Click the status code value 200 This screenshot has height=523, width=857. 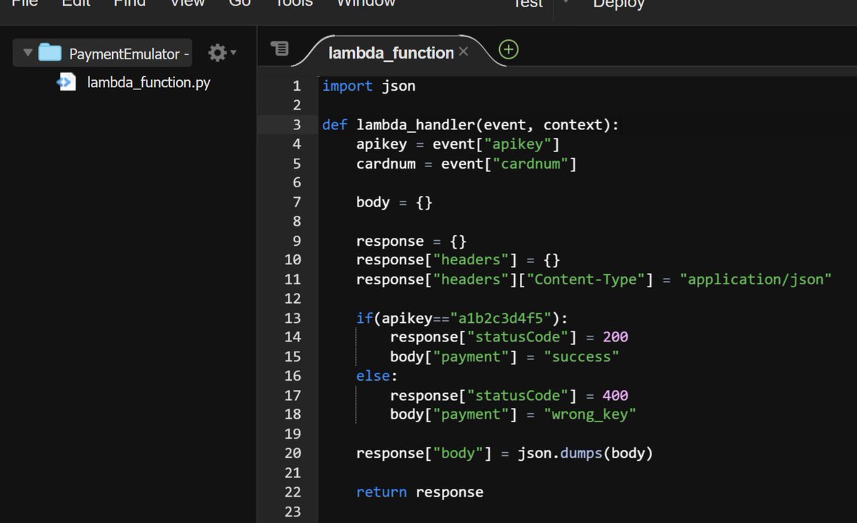coord(616,337)
